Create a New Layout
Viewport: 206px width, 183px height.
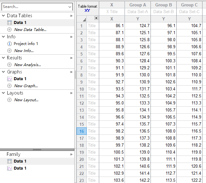point(26,100)
